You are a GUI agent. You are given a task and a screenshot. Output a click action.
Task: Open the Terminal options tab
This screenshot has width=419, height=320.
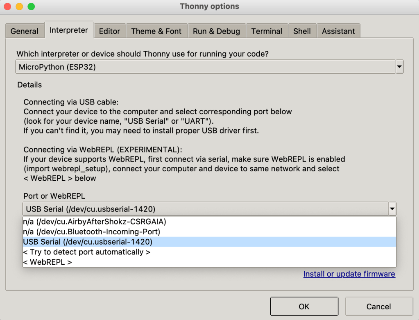point(267,31)
